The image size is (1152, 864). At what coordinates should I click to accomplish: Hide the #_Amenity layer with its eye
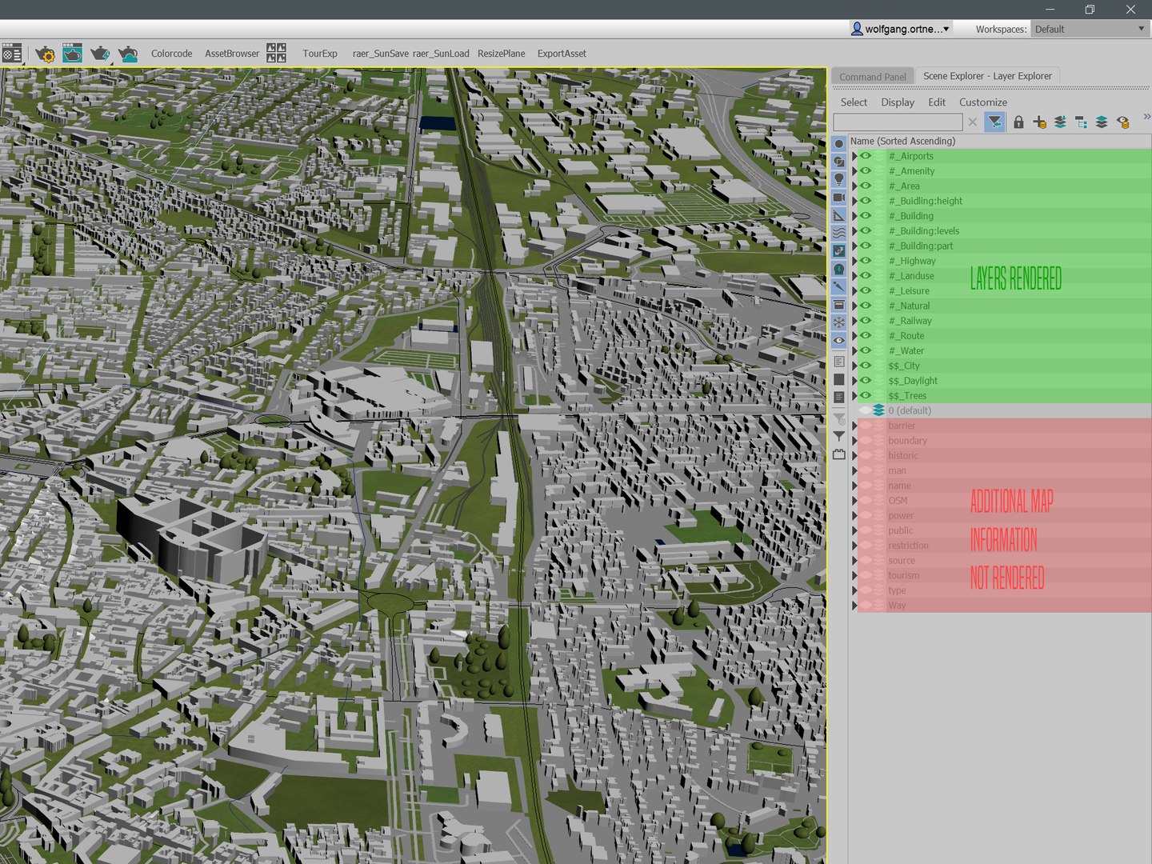tap(866, 171)
